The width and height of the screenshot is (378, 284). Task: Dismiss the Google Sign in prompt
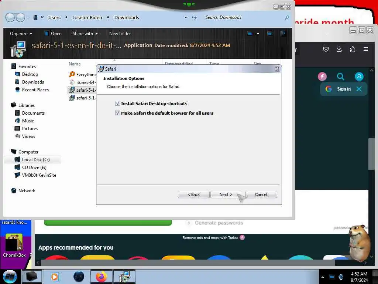(359, 89)
